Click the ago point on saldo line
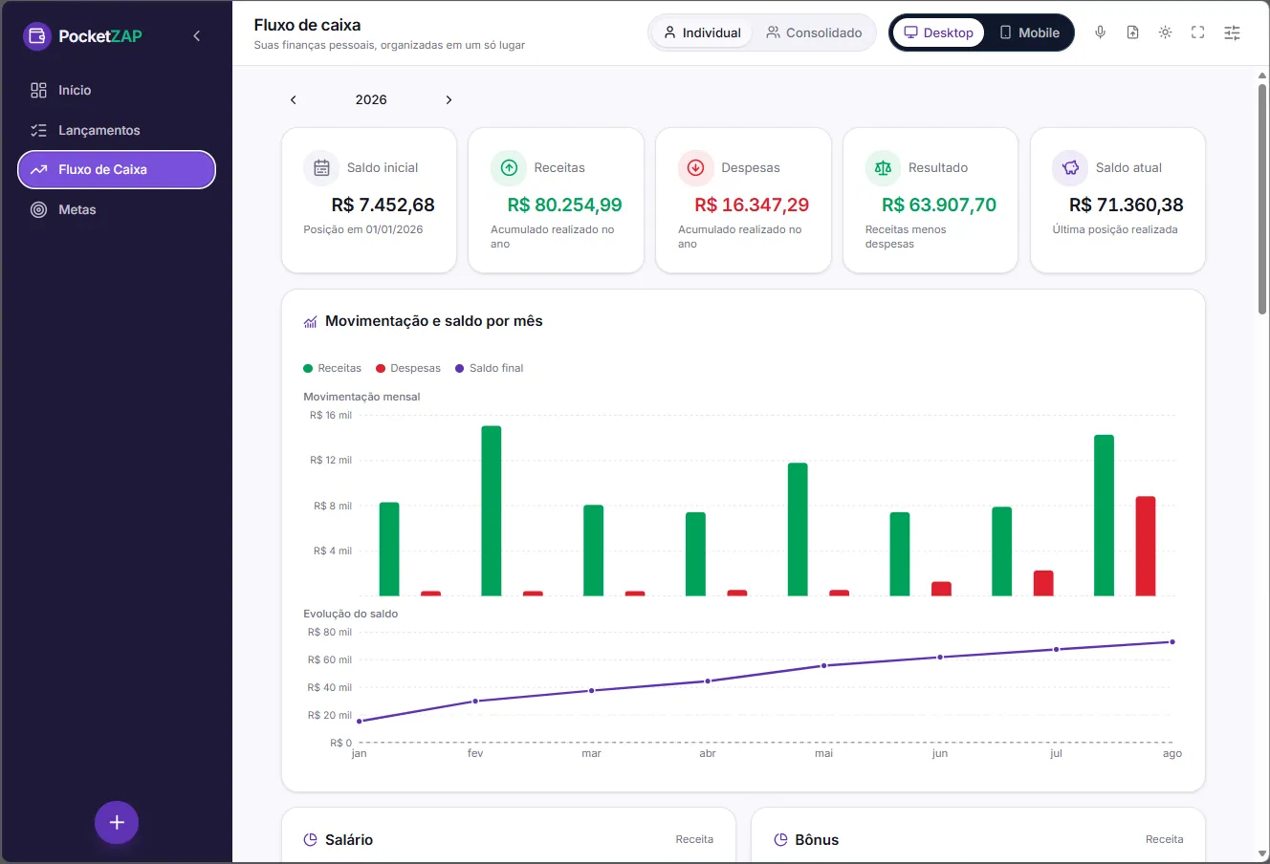This screenshot has height=864, width=1270. (x=1172, y=642)
